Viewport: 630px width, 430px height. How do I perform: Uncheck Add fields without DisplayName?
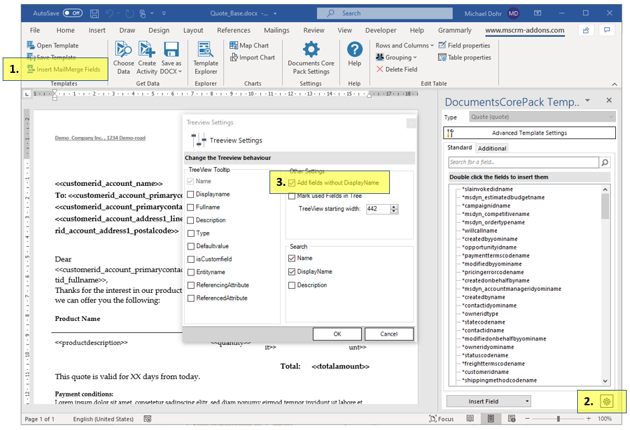coord(292,183)
